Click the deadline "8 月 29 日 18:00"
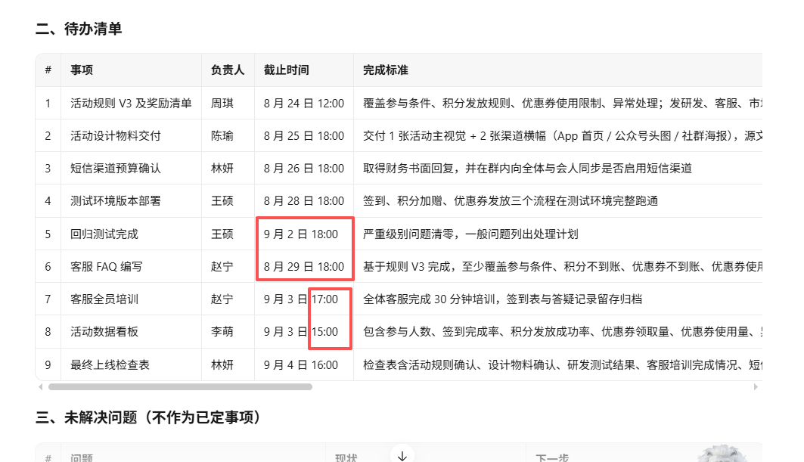Viewport: 804px width, 462px height. [304, 267]
